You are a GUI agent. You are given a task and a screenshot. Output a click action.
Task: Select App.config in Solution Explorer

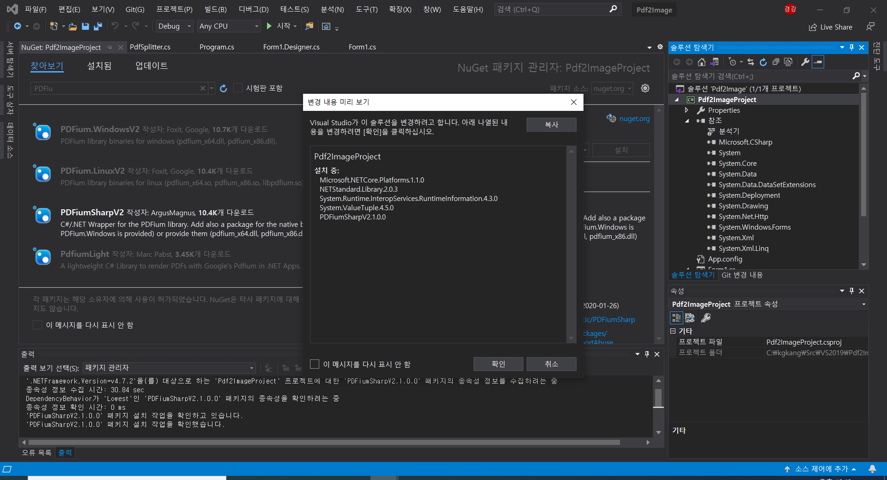point(724,259)
